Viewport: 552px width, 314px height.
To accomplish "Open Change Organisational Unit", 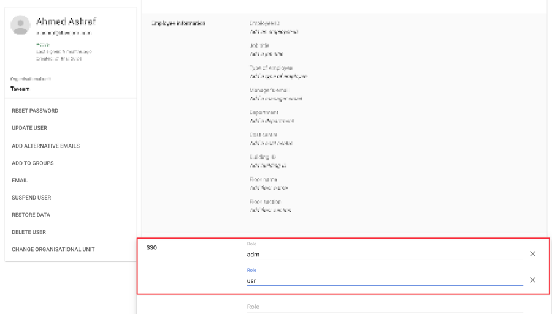I will pos(53,249).
